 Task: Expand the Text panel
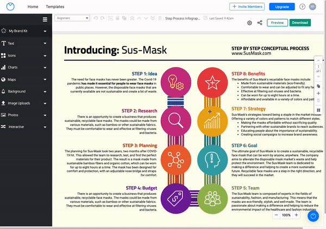(x=26, y=44)
